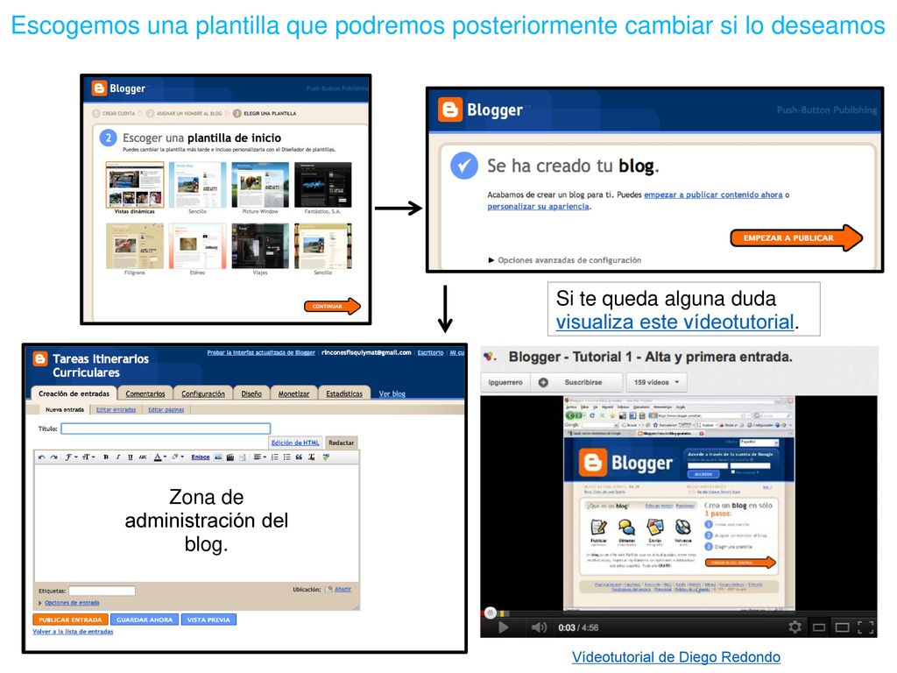The height and width of the screenshot is (673, 897).
Task: Create a numbered list in editor
Action: coord(274,457)
